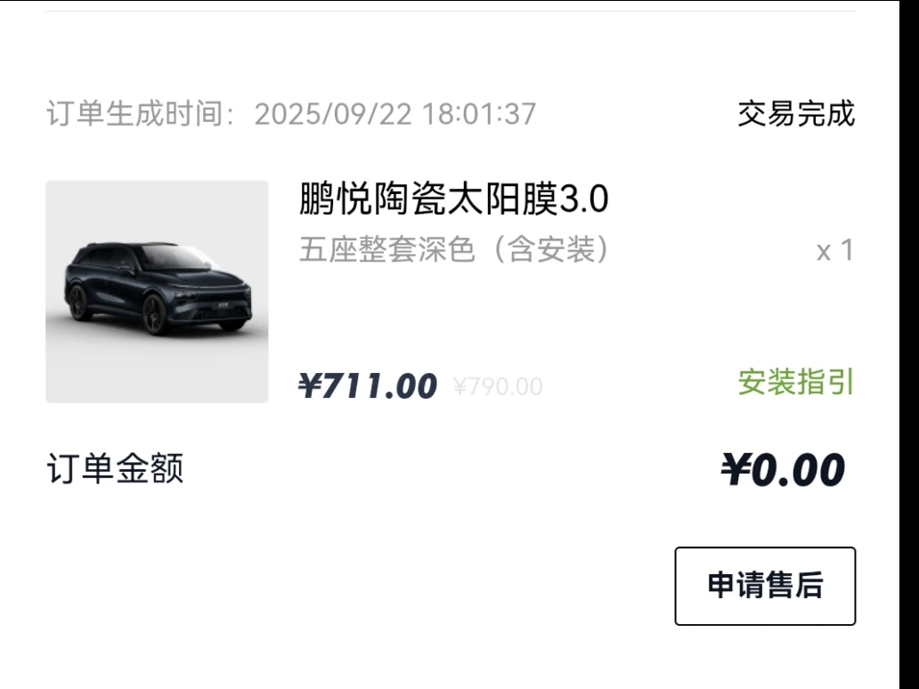Tap the yen symbol beside 711.00
The height and width of the screenshot is (689, 919).
(x=310, y=386)
